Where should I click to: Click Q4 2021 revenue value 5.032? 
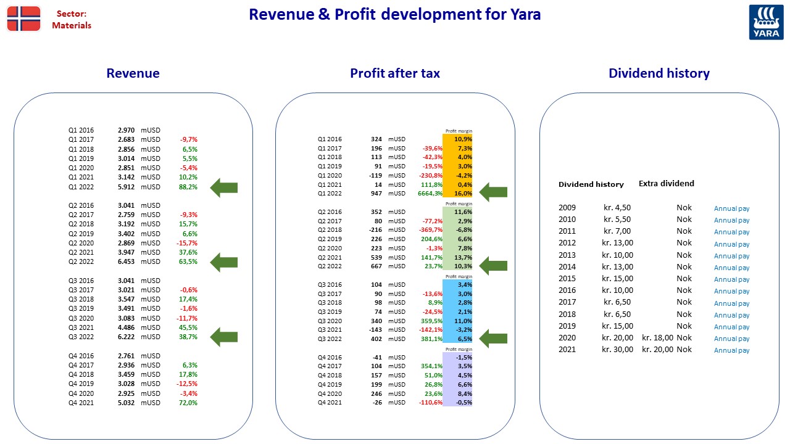tap(126, 403)
